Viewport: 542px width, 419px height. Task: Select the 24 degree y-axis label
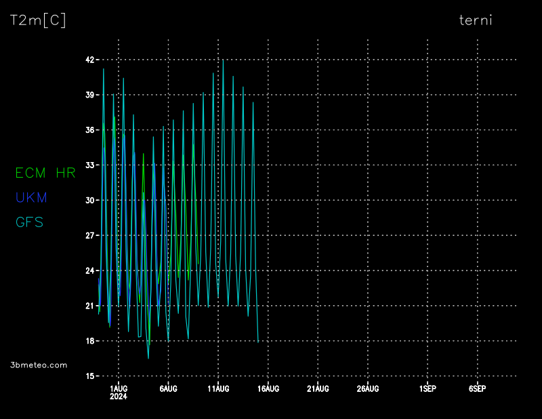(89, 271)
